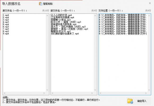Click the line 5.mp4 in 原文件名
Screen dimensions: 154x106
6,24
